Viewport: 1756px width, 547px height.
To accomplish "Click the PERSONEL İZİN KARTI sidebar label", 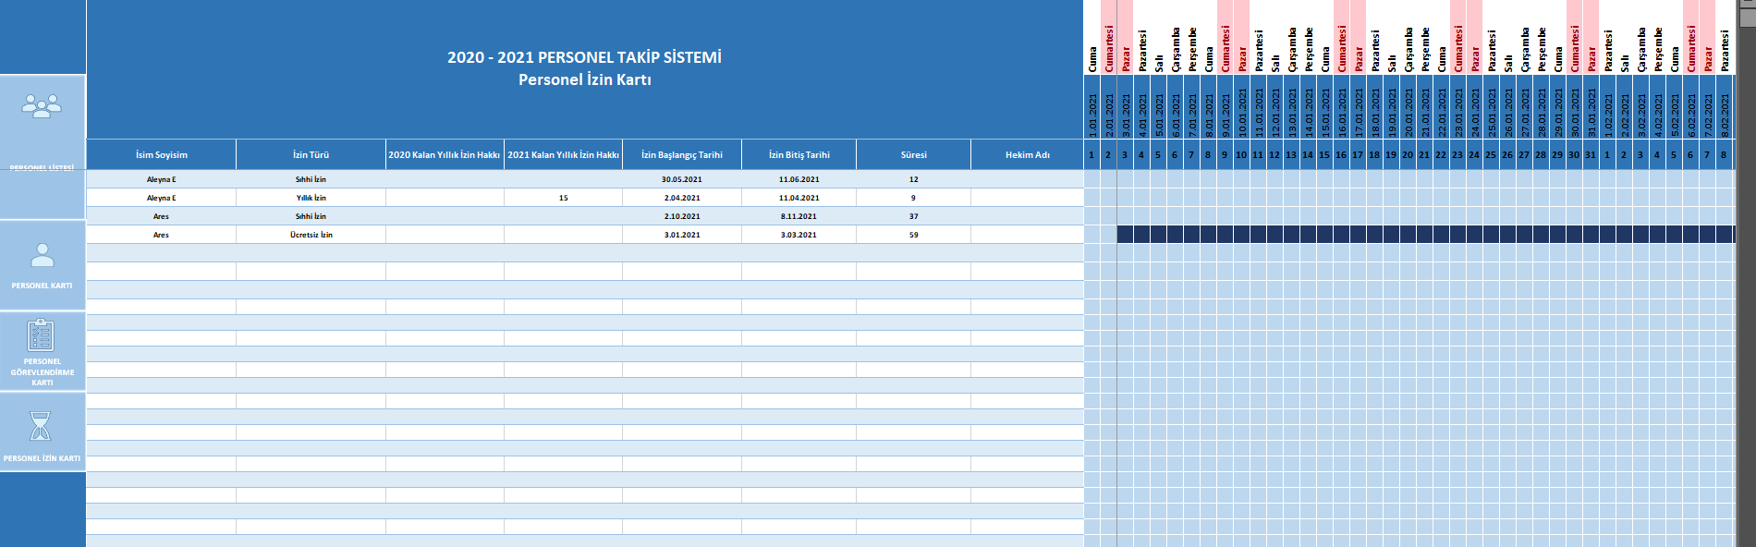I will [x=42, y=458].
